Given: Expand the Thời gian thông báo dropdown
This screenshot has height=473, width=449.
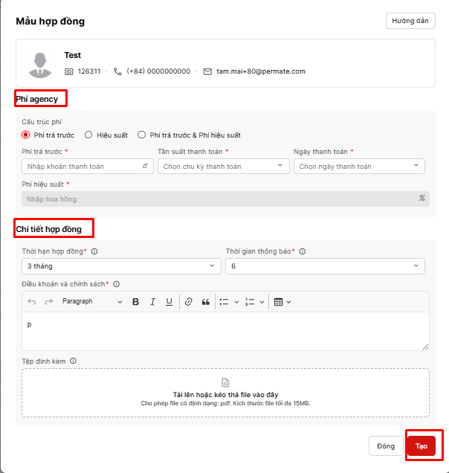Looking at the screenshot, I should 325,266.
